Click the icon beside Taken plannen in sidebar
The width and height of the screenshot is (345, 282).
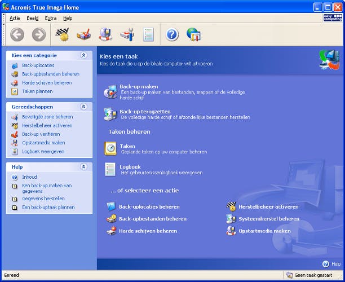click(x=15, y=91)
